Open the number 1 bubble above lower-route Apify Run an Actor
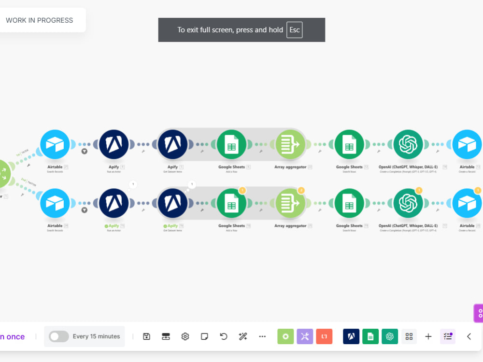The width and height of the screenshot is (483, 362). coord(133,184)
